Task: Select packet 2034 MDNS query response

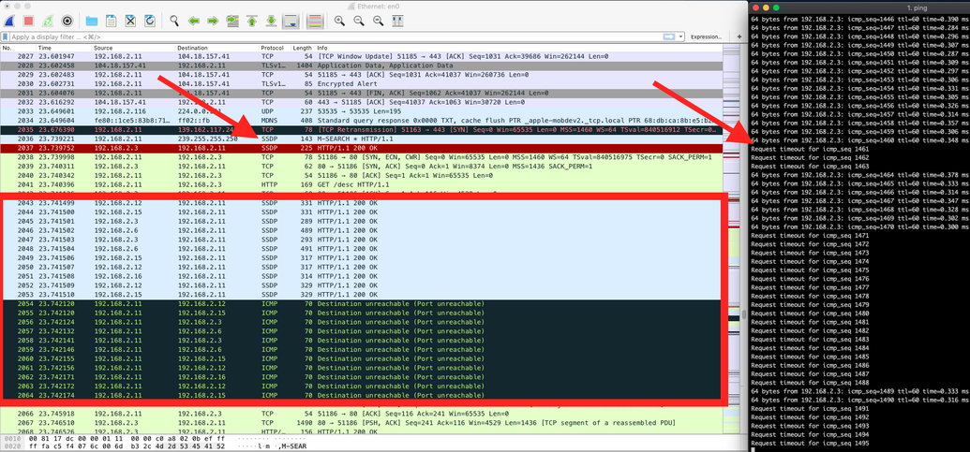Action: coord(361,121)
